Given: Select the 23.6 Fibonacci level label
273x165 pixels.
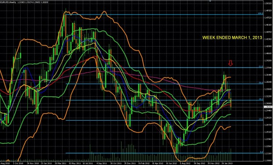Looking at the screenshot, I should coord(261,119).
